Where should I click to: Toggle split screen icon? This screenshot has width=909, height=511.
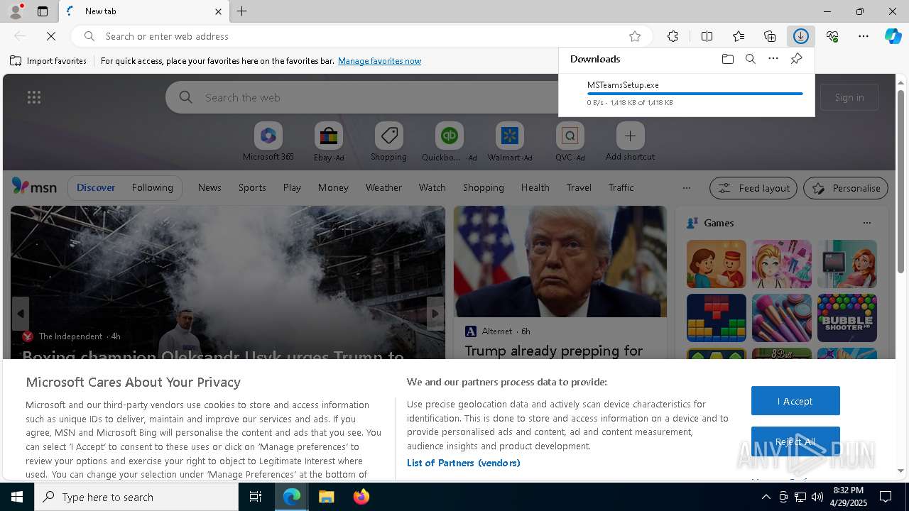point(707,36)
